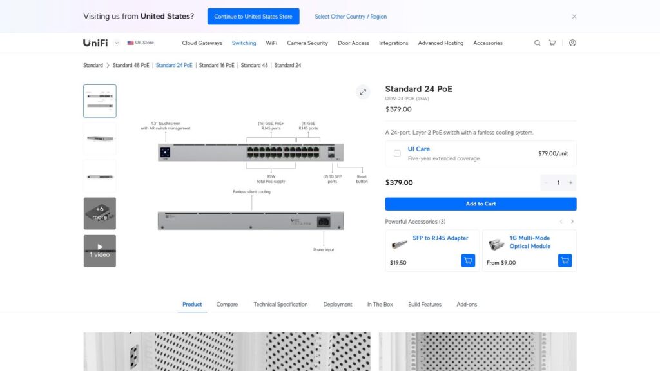This screenshot has height=371, width=660.
Task: Switch to In The Box tab
Action: click(380, 305)
